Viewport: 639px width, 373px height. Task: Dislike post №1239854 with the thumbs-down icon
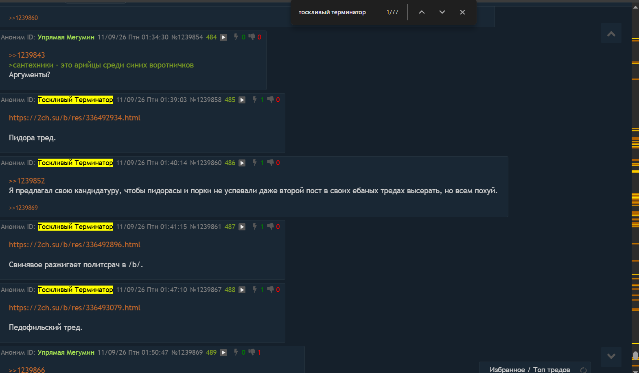point(252,37)
